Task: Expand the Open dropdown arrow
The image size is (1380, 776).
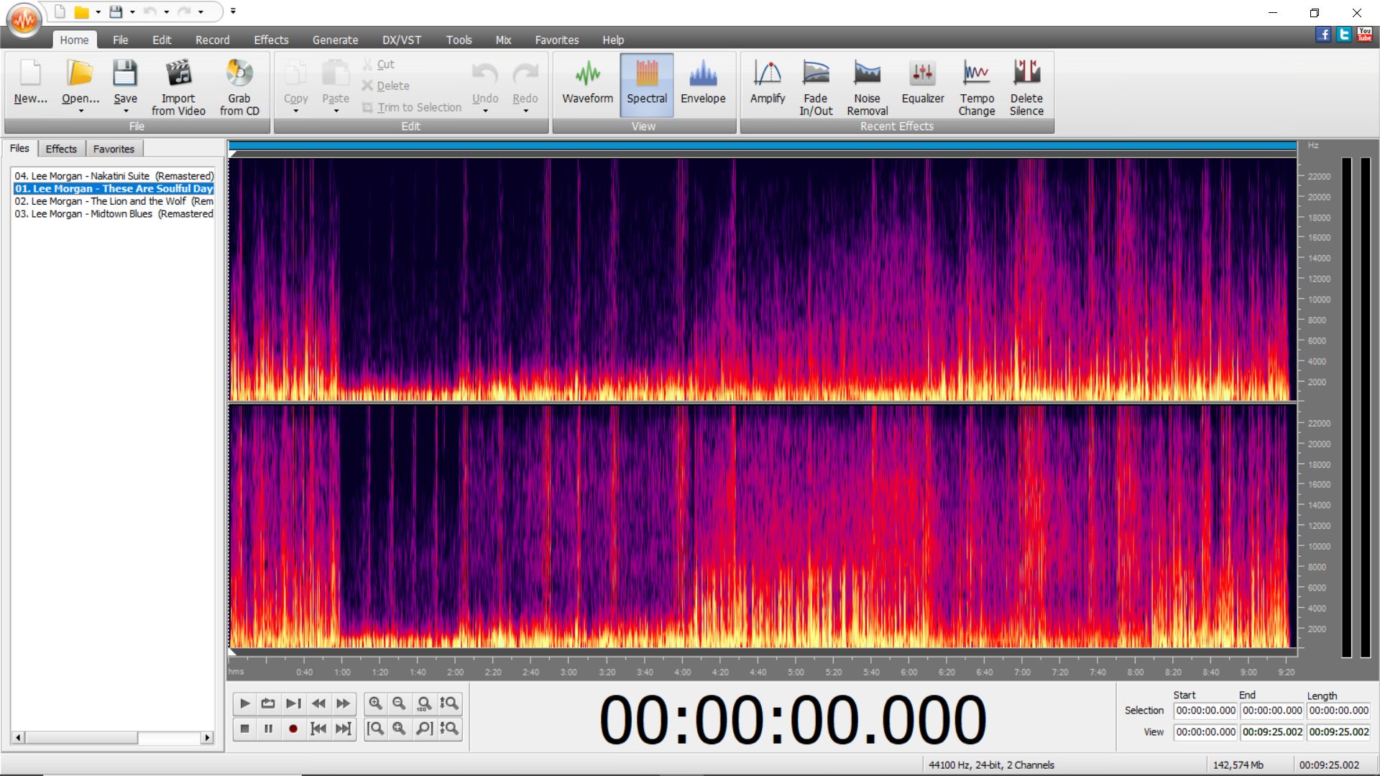Action: (x=80, y=111)
